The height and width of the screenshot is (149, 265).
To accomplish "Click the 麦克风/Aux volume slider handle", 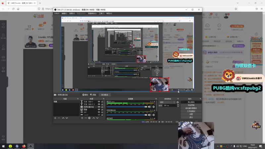I will (x=146, y=107).
